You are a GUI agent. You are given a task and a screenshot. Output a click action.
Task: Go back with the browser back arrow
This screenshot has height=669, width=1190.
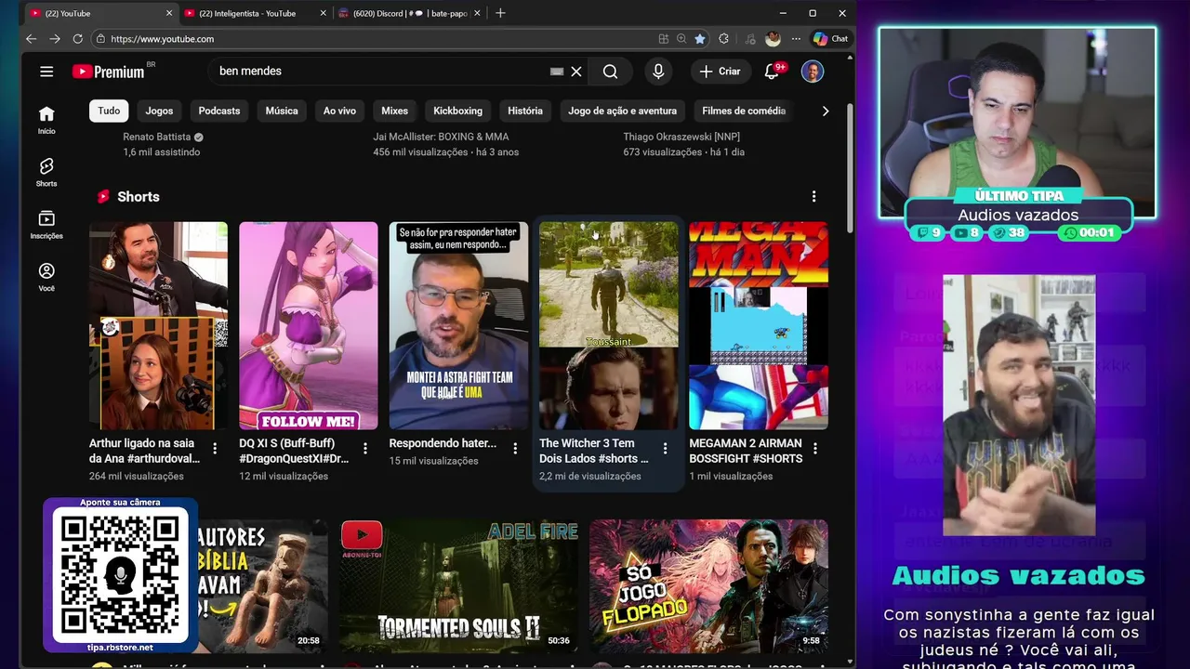(x=31, y=39)
